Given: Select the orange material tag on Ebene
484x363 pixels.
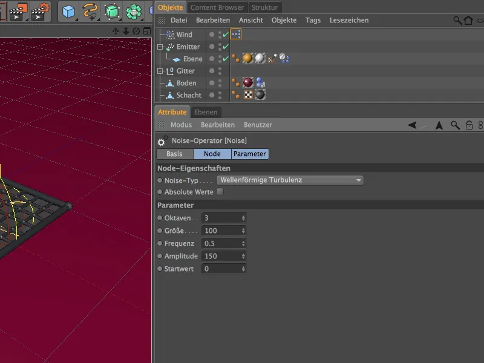Looking at the screenshot, I should point(247,58).
